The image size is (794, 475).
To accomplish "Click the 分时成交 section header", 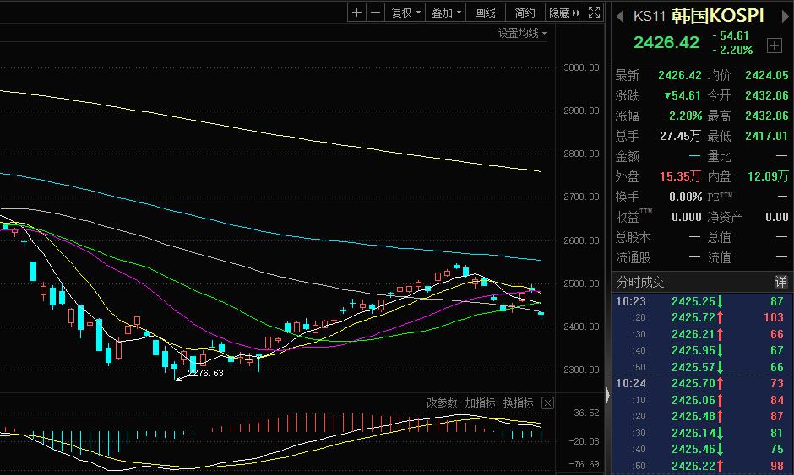I will click(x=640, y=283).
